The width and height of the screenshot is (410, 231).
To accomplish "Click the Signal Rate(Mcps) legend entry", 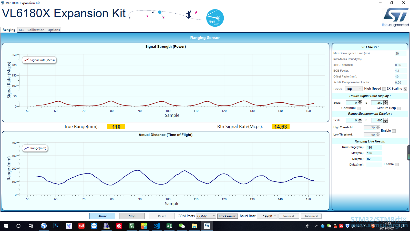I will [39, 60].
